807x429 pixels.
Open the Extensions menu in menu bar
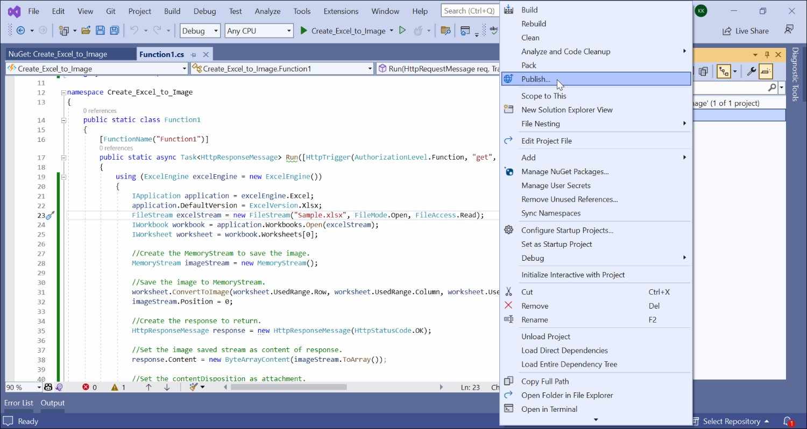341,11
